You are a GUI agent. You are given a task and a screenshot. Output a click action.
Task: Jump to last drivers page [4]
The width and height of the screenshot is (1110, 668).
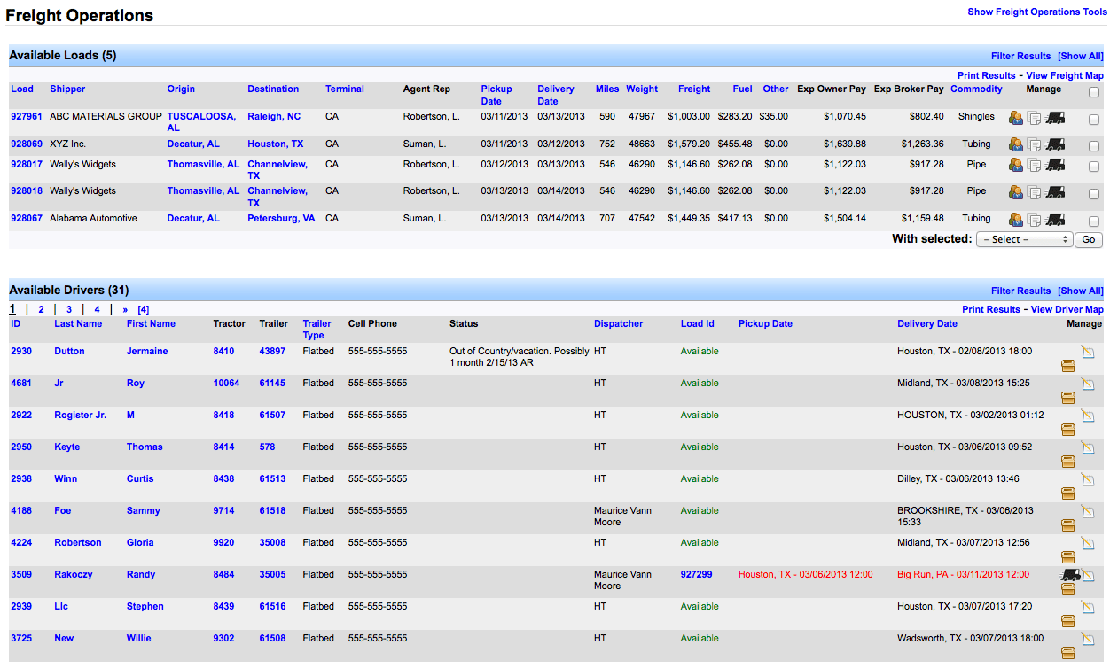144,309
